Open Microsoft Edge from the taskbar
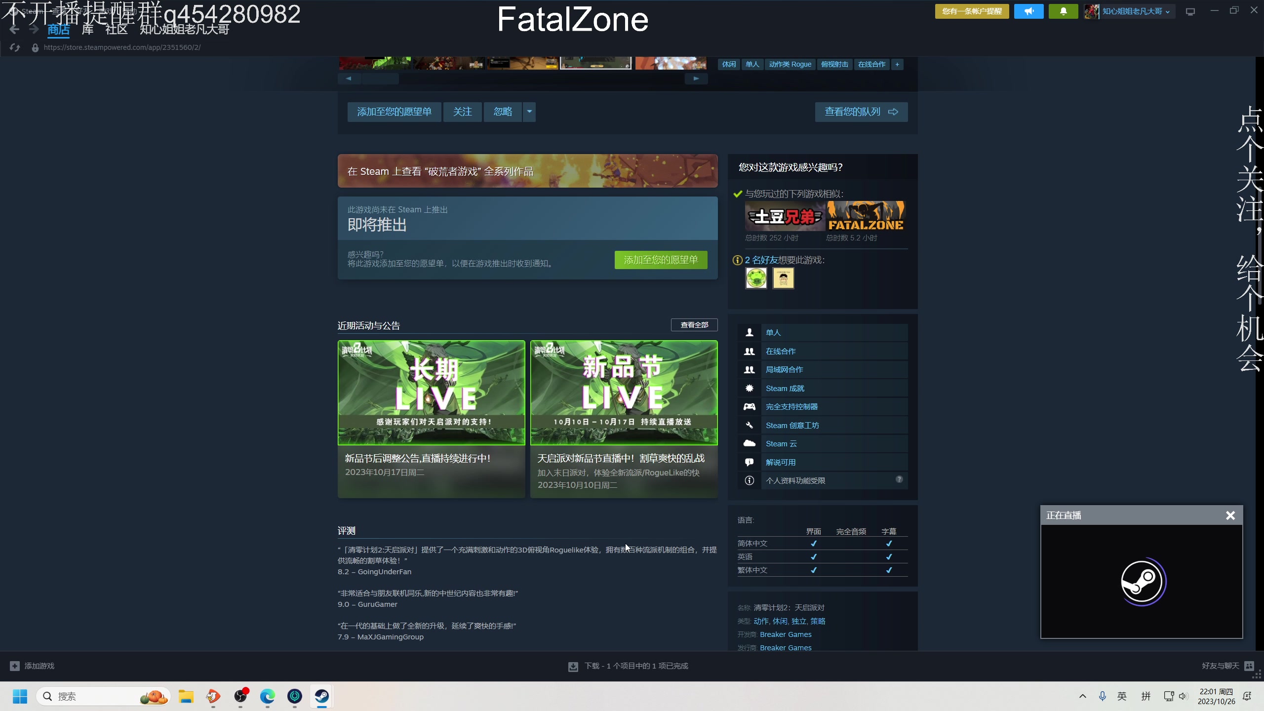Viewport: 1264px width, 711px height. [x=268, y=697]
